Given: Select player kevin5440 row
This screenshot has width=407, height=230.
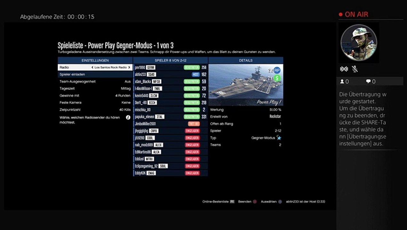Looking at the screenshot, I should click(x=170, y=96).
